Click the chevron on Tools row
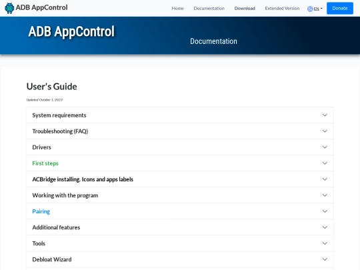Image resolution: width=360 pixels, height=270 pixels. click(325, 243)
